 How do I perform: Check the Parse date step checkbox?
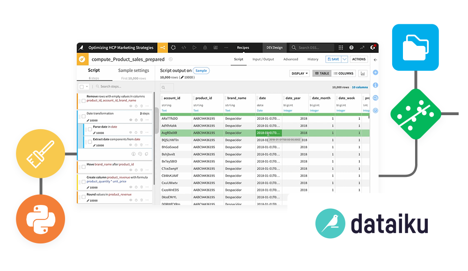(90, 129)
